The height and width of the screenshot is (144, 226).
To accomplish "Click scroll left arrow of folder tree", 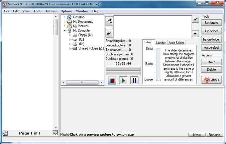I will [63, 83].
